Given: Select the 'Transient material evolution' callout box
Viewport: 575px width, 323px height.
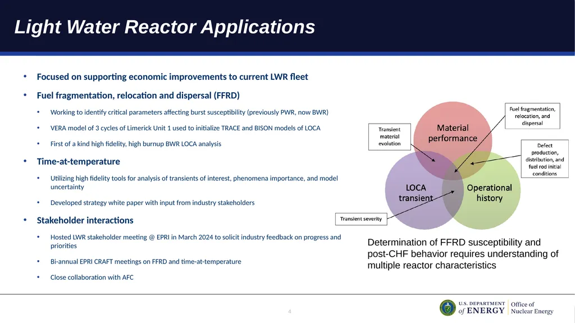Looking at the screenshot, I should (390, 137).
